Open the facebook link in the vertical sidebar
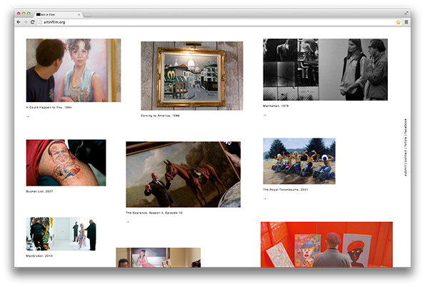425x287 pixels. 406,126
